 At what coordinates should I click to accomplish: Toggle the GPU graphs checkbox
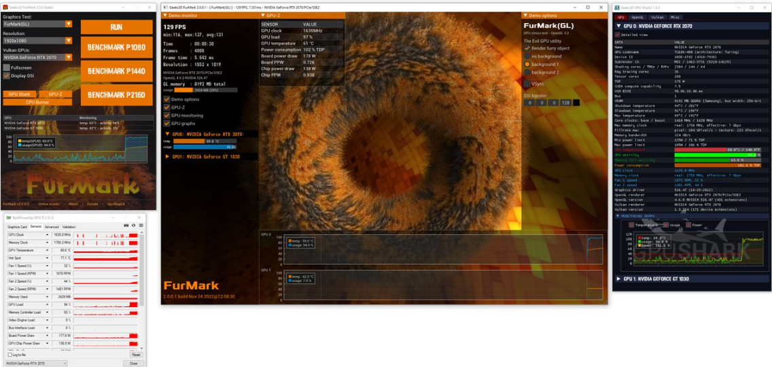pyautogui.click(x=167, y=123)
